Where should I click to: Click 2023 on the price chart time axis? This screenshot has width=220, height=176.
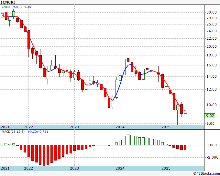[x=74, y=127]
